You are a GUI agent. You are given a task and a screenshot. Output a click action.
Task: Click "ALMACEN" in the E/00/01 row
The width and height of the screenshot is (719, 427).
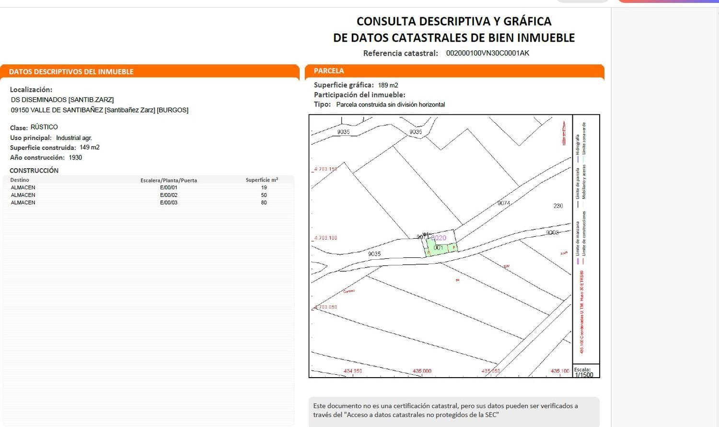point(23,188)
